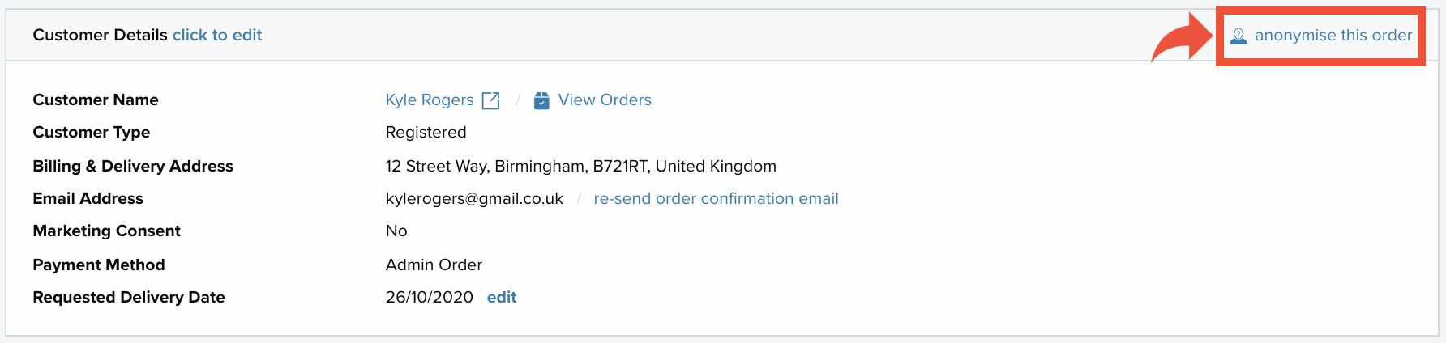Click the Customer Type value Registered
The width and height of the screenshot is (1446, 343).
pyautogui.click(x=426, y=132)
